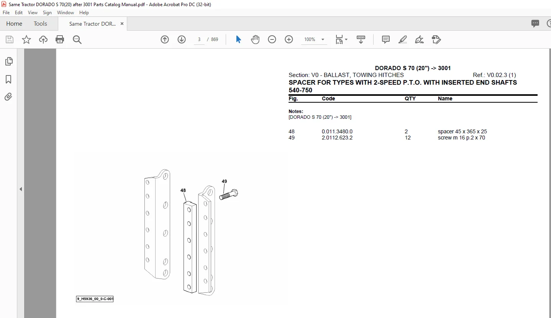This screenshot has width=551, height=318.
Task: Zoom out with the minus button
Action: click(x=272, y=39)
